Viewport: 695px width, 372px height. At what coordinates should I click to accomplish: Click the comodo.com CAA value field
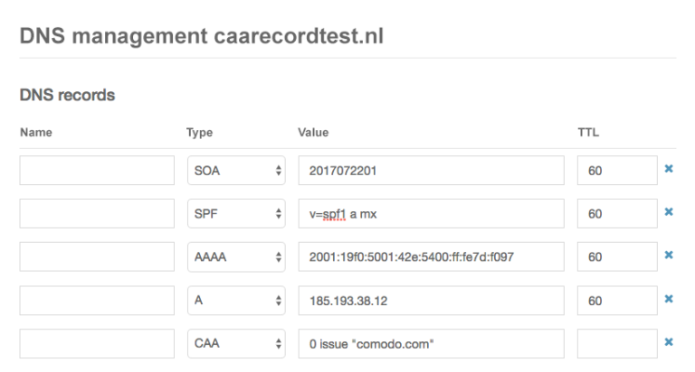pyautogui.click(x=431, y=343)
